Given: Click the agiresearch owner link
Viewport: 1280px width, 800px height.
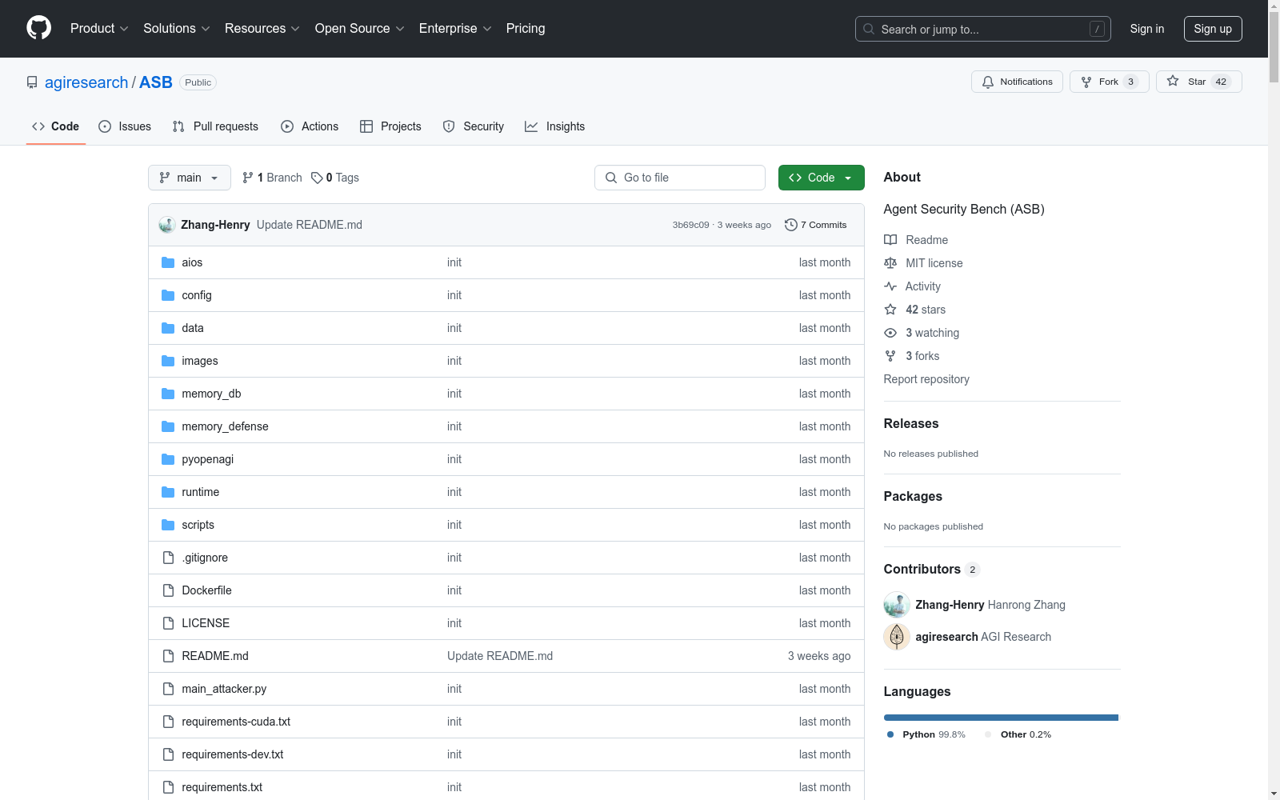Looking at the screenshot, I should tap(86, 82).
